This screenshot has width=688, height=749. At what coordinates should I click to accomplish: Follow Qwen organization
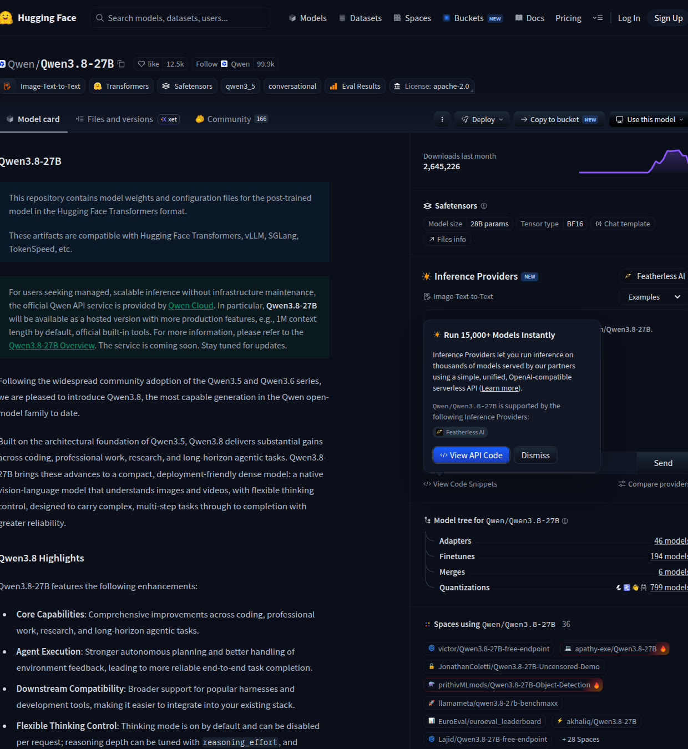222,64
